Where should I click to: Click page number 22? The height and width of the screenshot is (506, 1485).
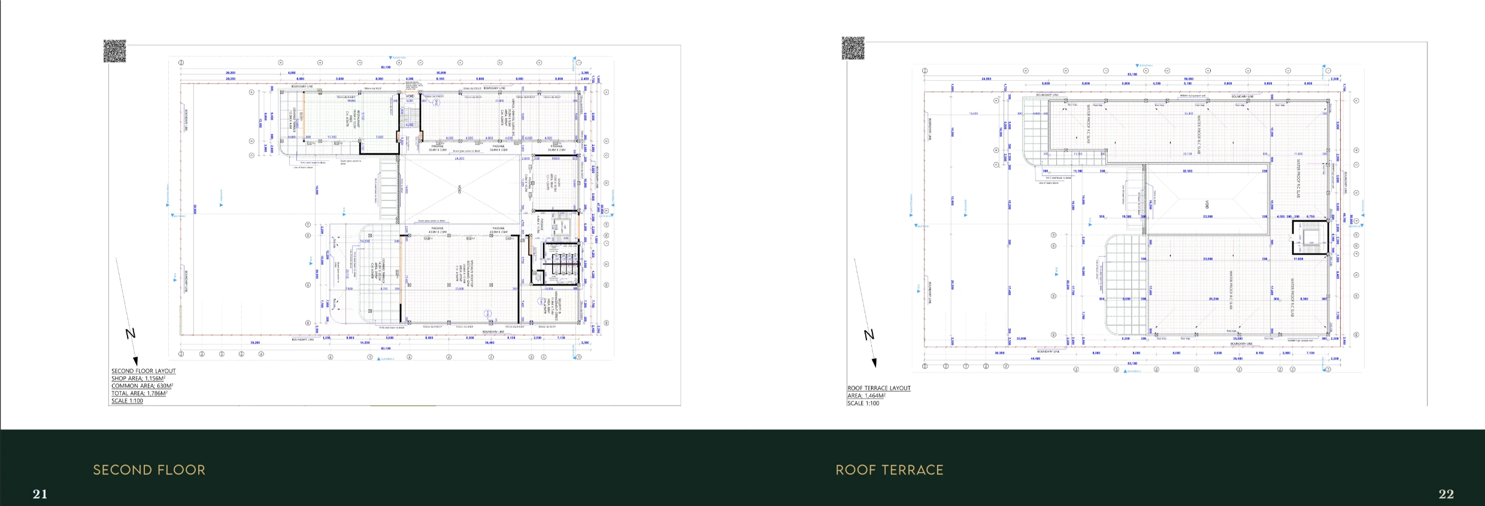tap(1446, 494)
